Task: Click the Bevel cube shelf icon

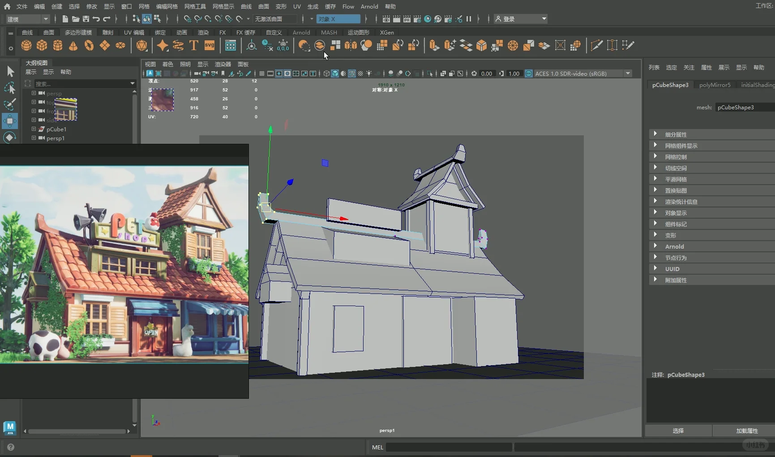Action: coord(481,45)
